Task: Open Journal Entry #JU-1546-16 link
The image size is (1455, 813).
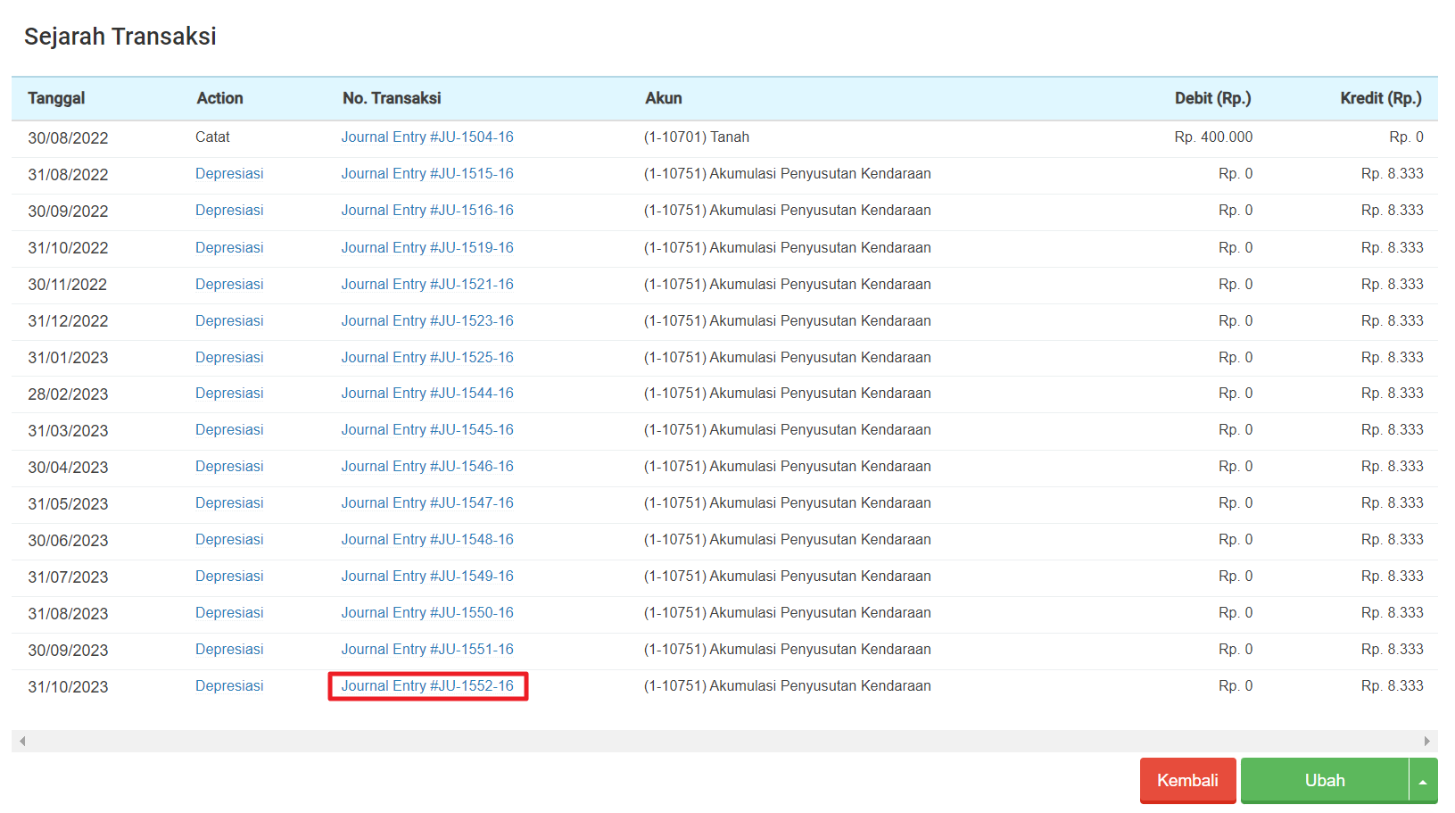Action: point(427,467)
